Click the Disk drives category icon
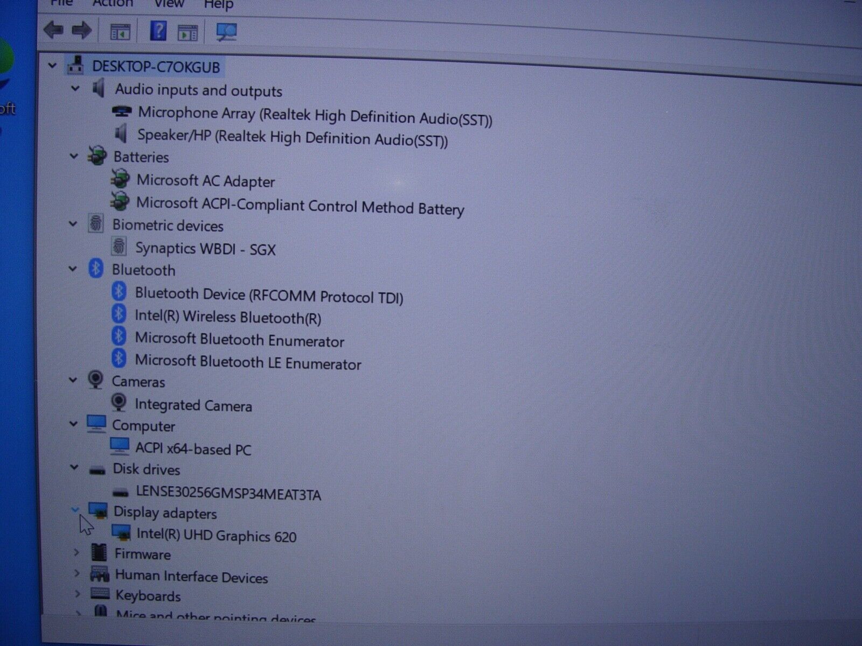862x646 pixels. 97,470
